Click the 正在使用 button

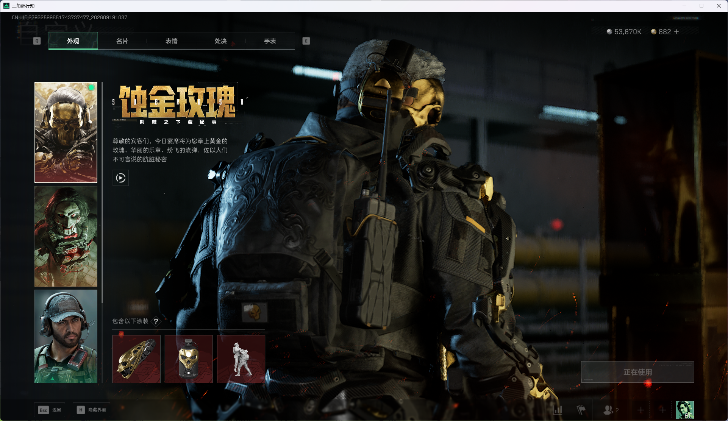pos(638,372)
